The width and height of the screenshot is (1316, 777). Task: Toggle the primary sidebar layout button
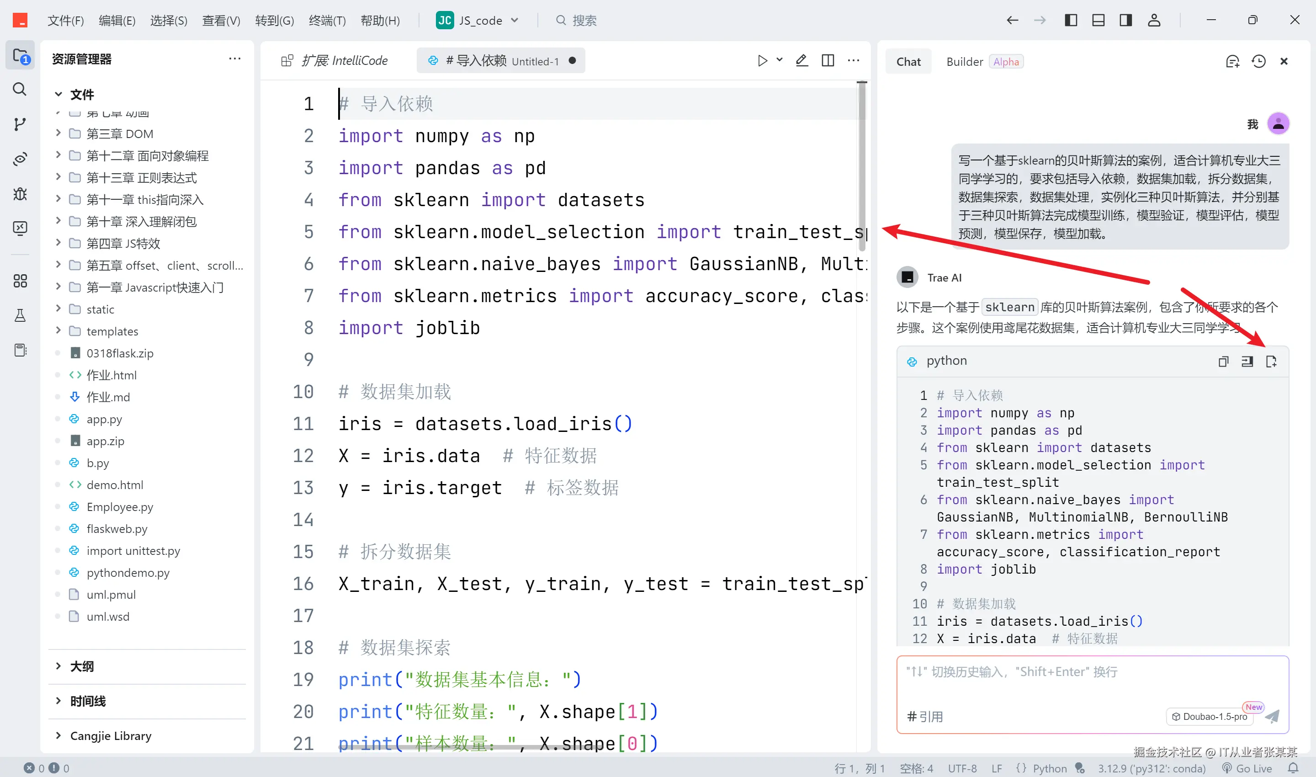tap(1071, 21)
